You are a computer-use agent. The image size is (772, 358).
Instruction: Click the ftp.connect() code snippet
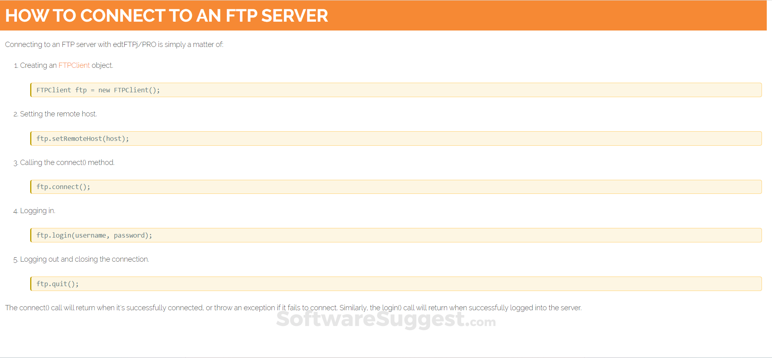[63, 187]
